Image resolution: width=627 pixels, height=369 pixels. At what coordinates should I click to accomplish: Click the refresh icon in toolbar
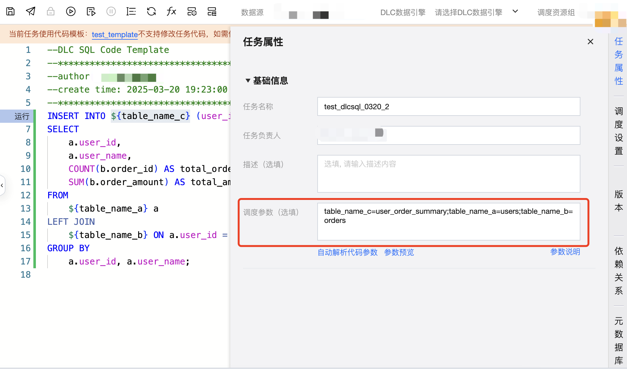(x=151, y=12)
